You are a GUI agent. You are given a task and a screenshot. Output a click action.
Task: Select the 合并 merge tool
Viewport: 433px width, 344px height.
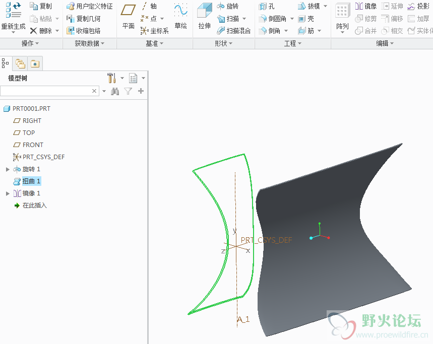pos(366,31)
